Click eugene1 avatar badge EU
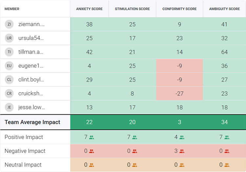Screen dimensions: 246x172 9,66
